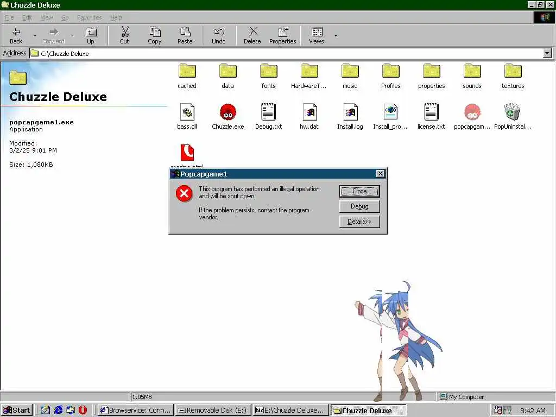Viewport: 556px width, 417px height.
Task: Select the Chuzzle.exe red fuzzy icon
Action: tap(228, 112)
